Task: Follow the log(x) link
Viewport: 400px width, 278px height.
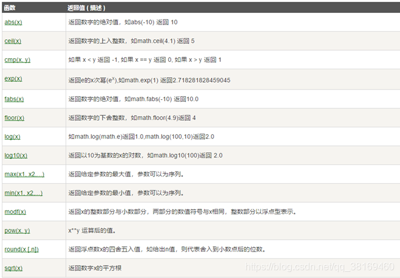Action: [12, 137]
